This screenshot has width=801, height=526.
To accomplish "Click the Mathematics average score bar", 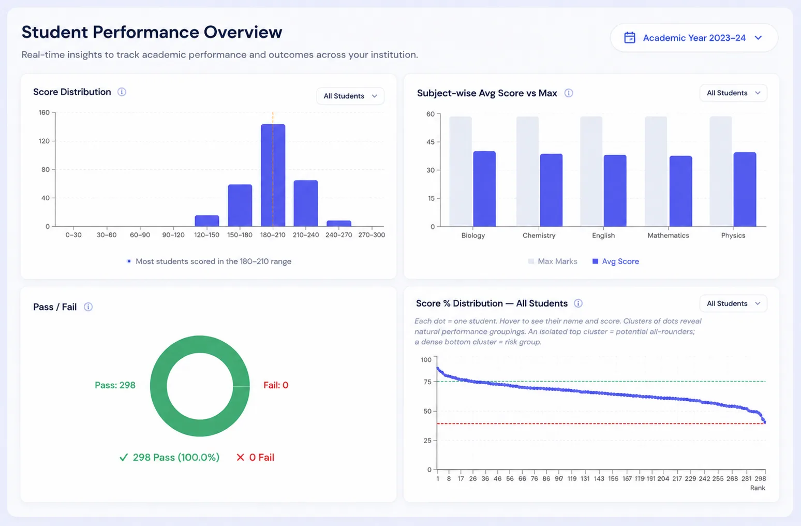I will coord(681,191).
